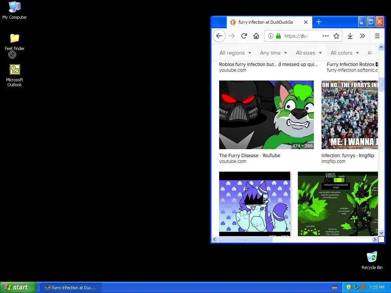
Task: Click the security shield tray icon
Action: click(349, 288)
